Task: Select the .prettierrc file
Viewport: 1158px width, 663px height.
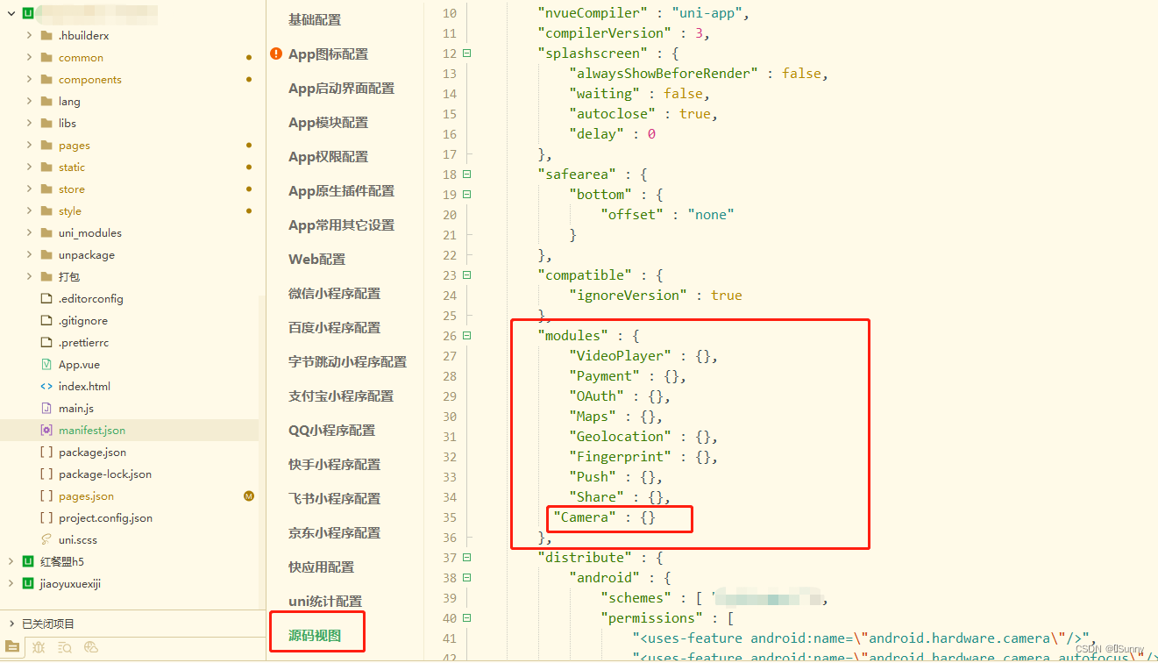Action: [x=83, y=343]
